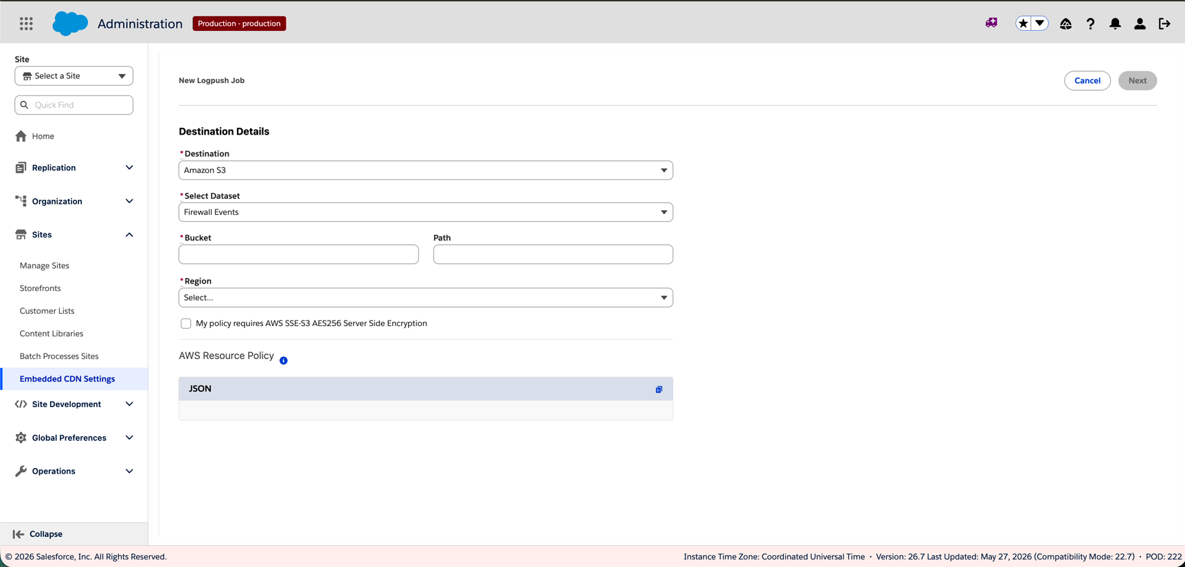Click the Instance Time Zone footer text
This screenshot has width=1185, height=567.
(774, 557)
